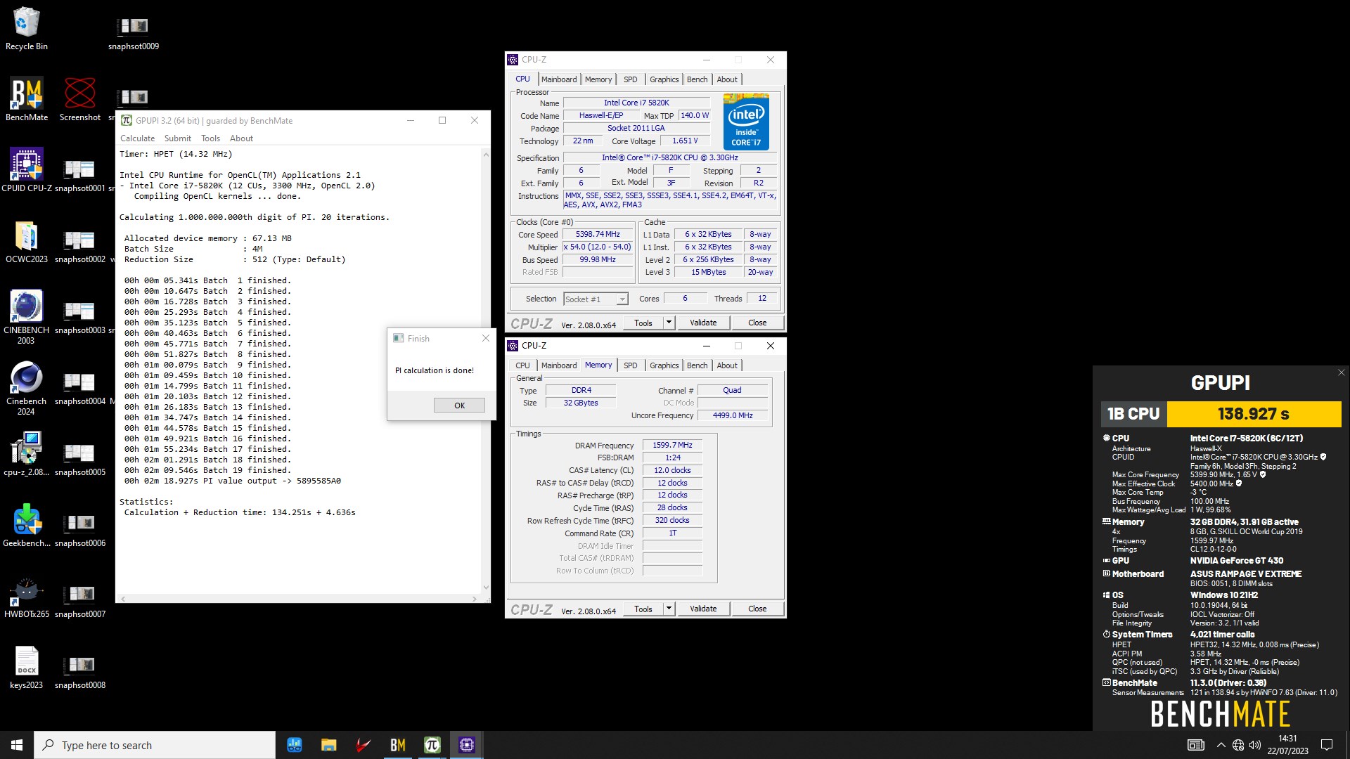Open About tab in lower CPU-Z window
Viewport: 1350px width, 759px height.
pyautogui.click(x=727, y=365)
